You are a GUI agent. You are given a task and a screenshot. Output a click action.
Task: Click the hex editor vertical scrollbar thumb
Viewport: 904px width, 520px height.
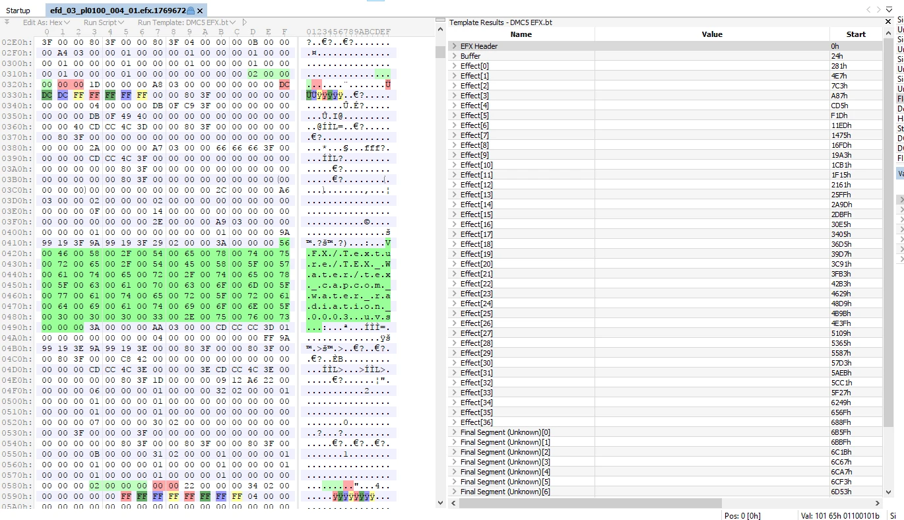click(x=440, y=52)
